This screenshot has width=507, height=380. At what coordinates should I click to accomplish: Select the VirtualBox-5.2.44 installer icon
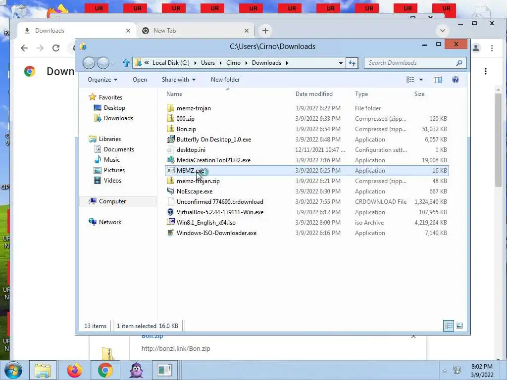coord(171,212)
